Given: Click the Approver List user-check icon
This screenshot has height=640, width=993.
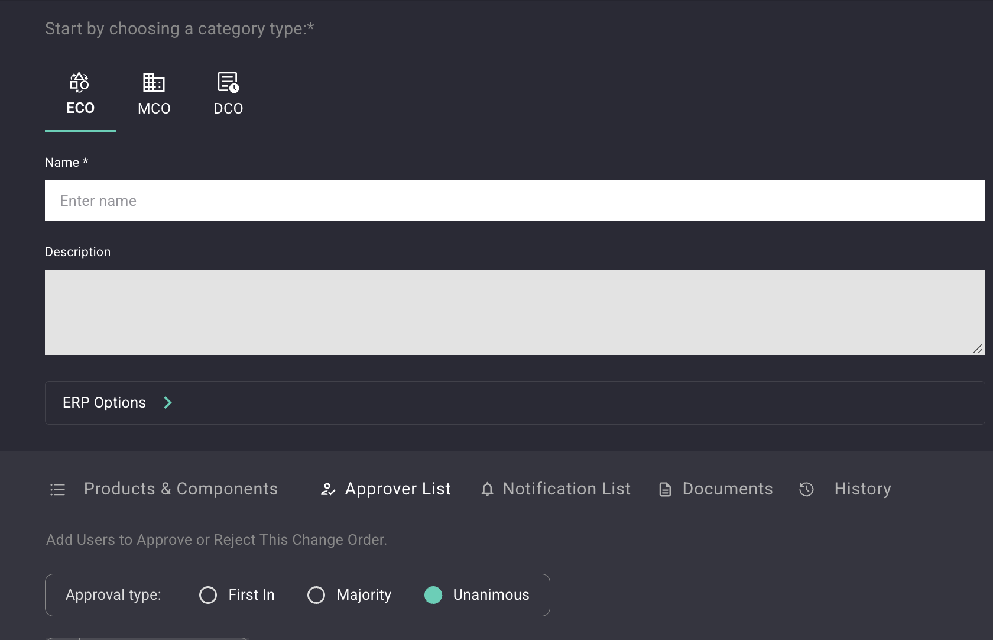Looking at the screenshot, I should pyautogui.click(x=328, y=489).
